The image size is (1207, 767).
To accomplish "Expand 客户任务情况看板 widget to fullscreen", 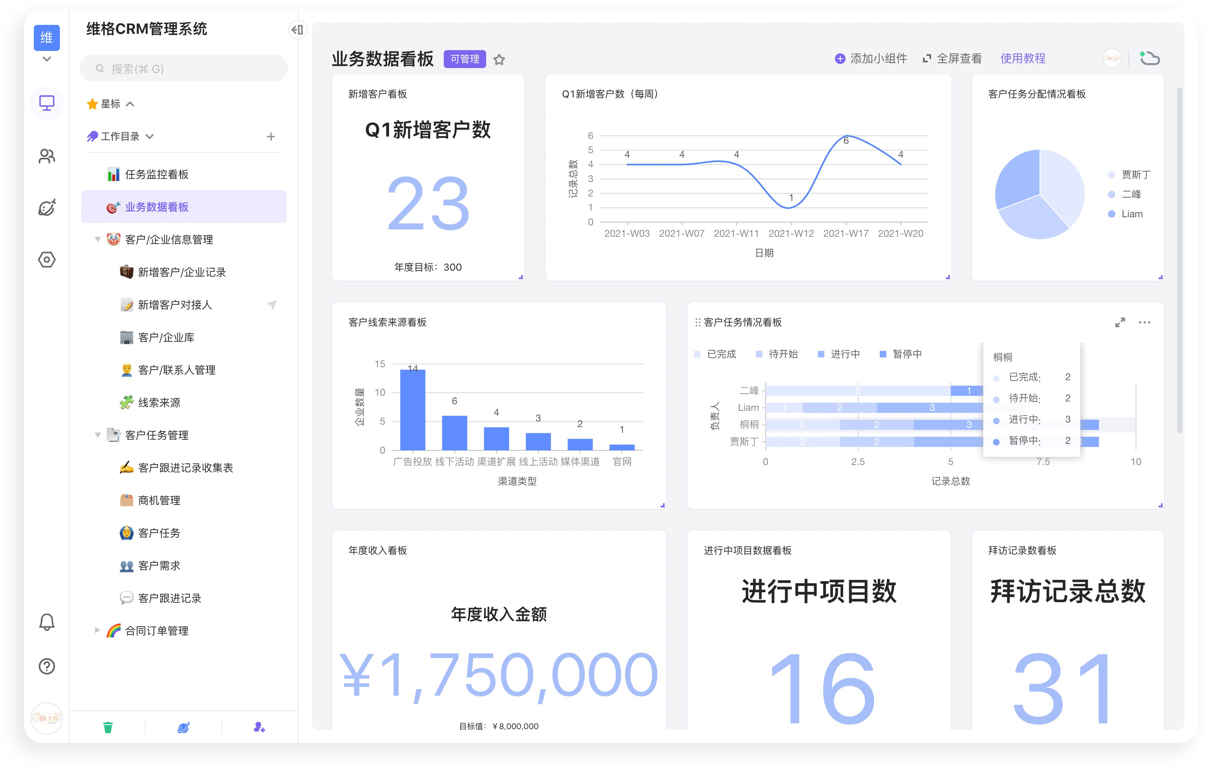I will pos(1121,322).
